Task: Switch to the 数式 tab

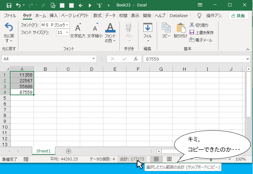Action: (x=98, y=16)
